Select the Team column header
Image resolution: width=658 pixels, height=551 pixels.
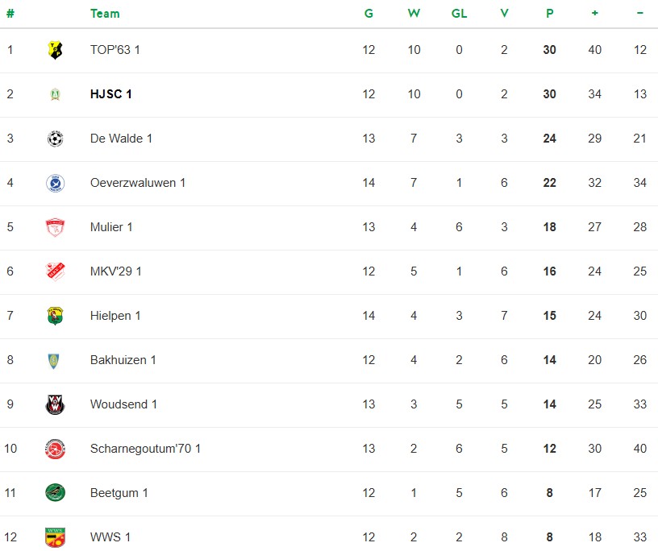tap(105, 14)
